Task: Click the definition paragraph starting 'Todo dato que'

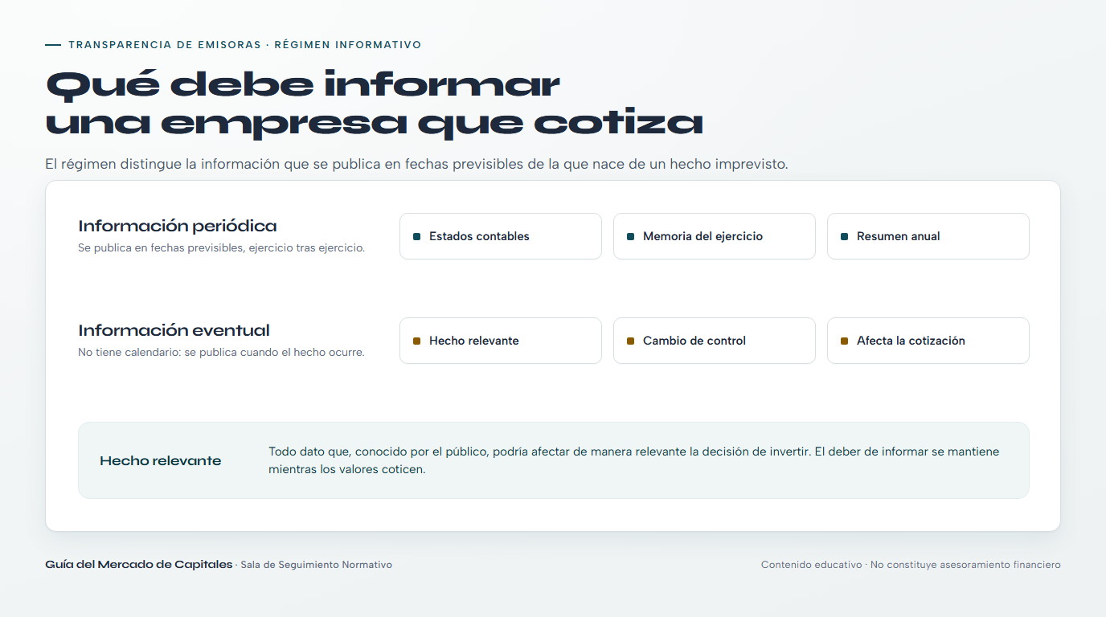Action: [634, 460]
